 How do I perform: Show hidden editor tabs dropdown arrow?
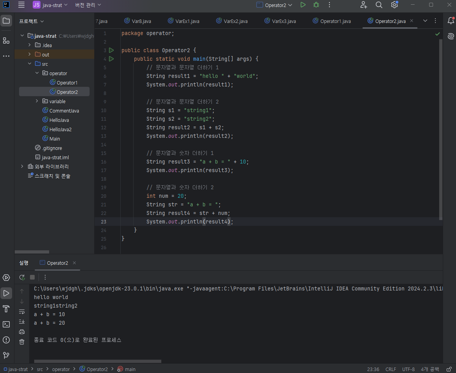(425, 21)
